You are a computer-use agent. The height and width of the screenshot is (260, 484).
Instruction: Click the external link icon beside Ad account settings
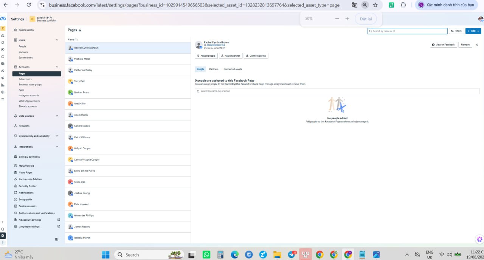coord(59,220)
